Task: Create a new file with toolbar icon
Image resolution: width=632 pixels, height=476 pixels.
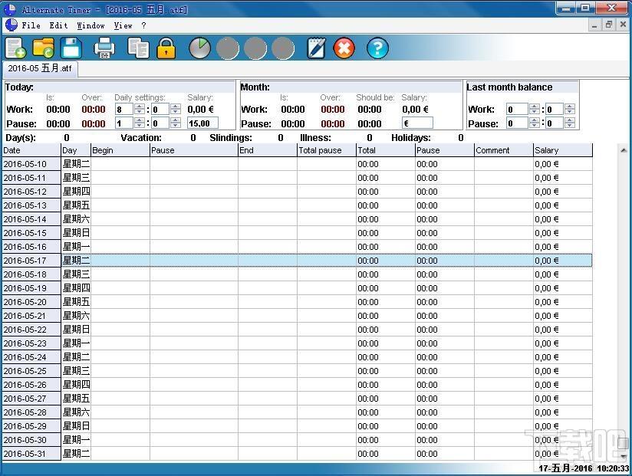Action: 15,48
